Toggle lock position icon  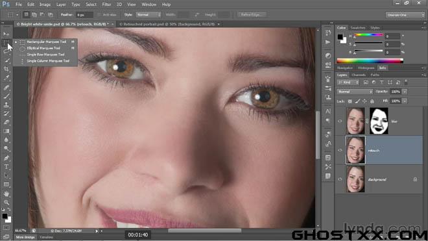pyautogui.click(x=364, y=101)
